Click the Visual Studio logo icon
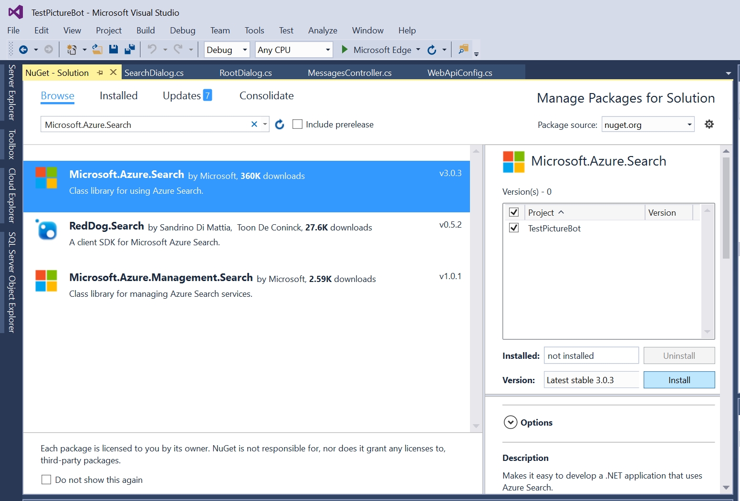The height and width of the screenshot is (501, 740). point(16,12)
